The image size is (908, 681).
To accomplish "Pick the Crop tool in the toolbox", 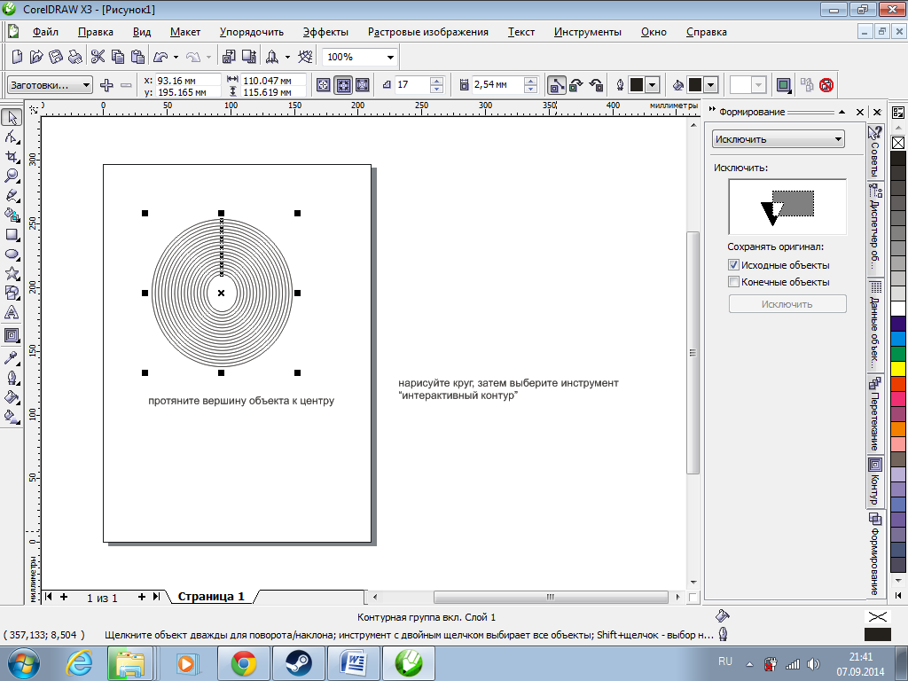I will click(12, 156).
